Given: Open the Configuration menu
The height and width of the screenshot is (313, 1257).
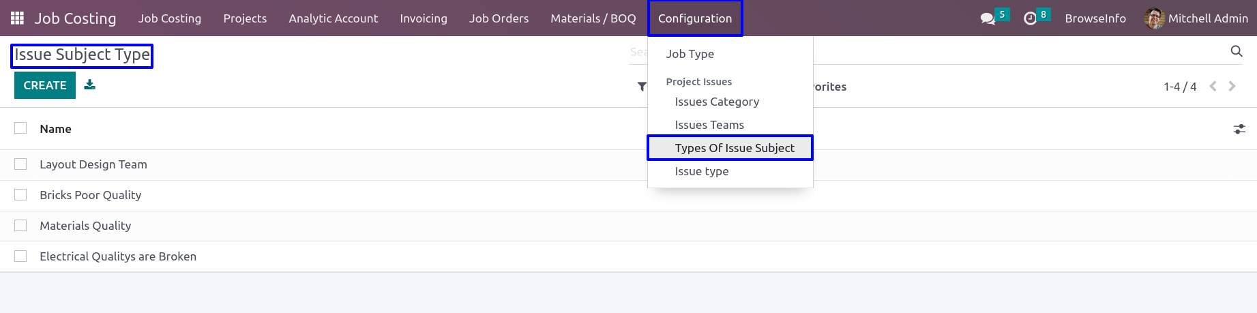Looking at the screenshot, I should (695, 18).
